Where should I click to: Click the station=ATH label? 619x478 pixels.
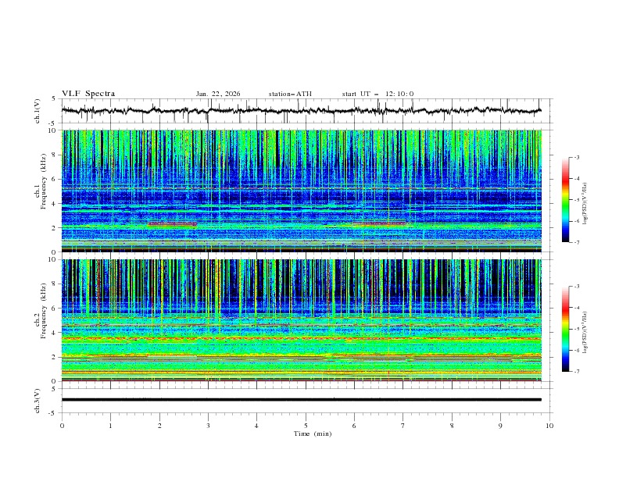click(290, 94)
